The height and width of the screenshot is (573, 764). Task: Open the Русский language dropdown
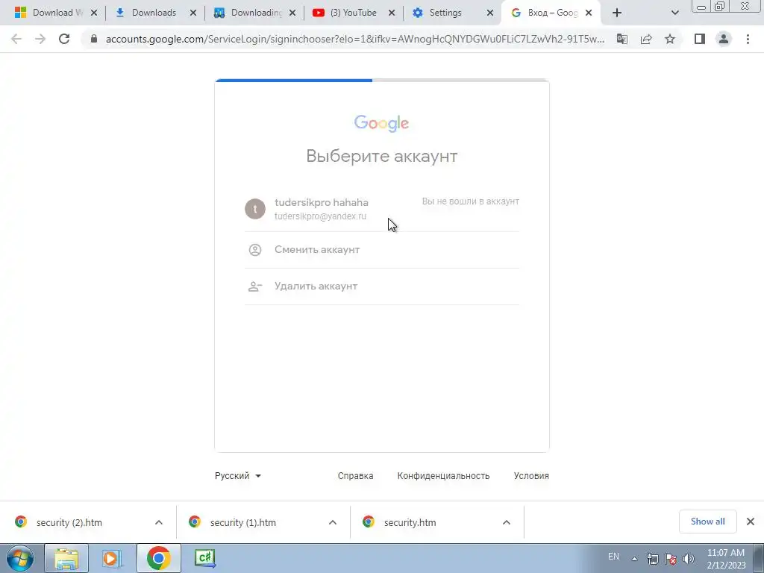pos(238,475)
